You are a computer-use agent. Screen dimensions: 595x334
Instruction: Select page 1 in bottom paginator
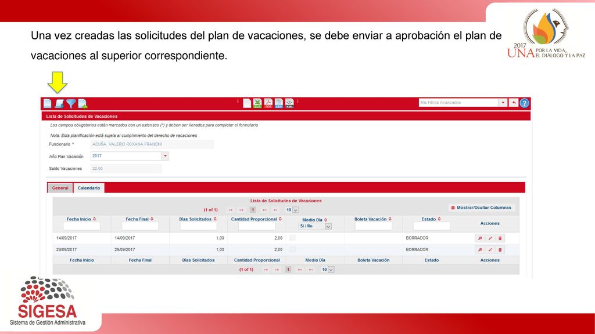288,270
